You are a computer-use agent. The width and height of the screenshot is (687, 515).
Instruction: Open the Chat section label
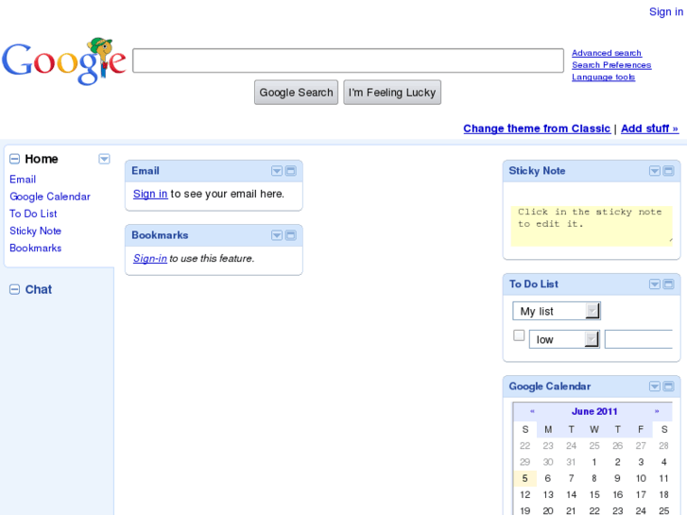[x=39, y=289]
